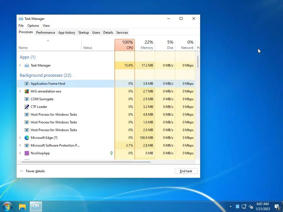
Task: Click the network tray icon
Action: [x=244, y=206]
